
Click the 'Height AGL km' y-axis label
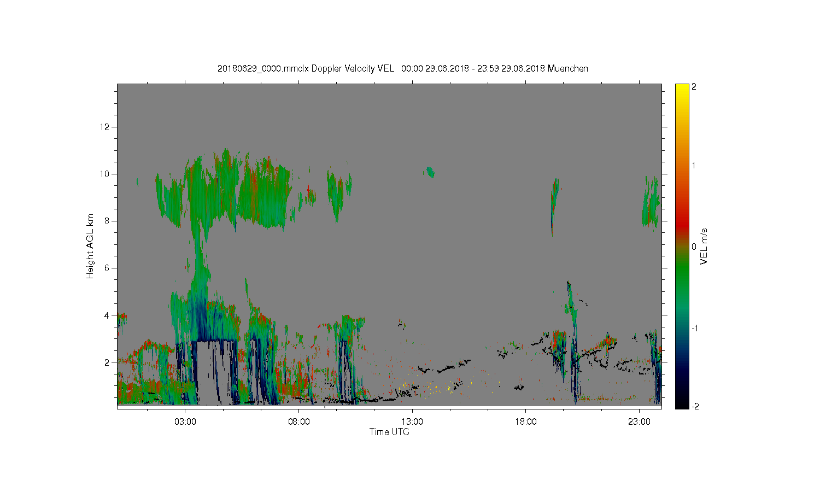[90, 246]
